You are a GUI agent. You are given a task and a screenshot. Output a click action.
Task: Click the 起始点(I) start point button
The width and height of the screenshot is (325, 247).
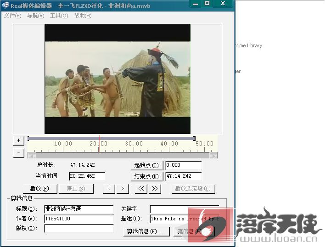click(146, 165)
